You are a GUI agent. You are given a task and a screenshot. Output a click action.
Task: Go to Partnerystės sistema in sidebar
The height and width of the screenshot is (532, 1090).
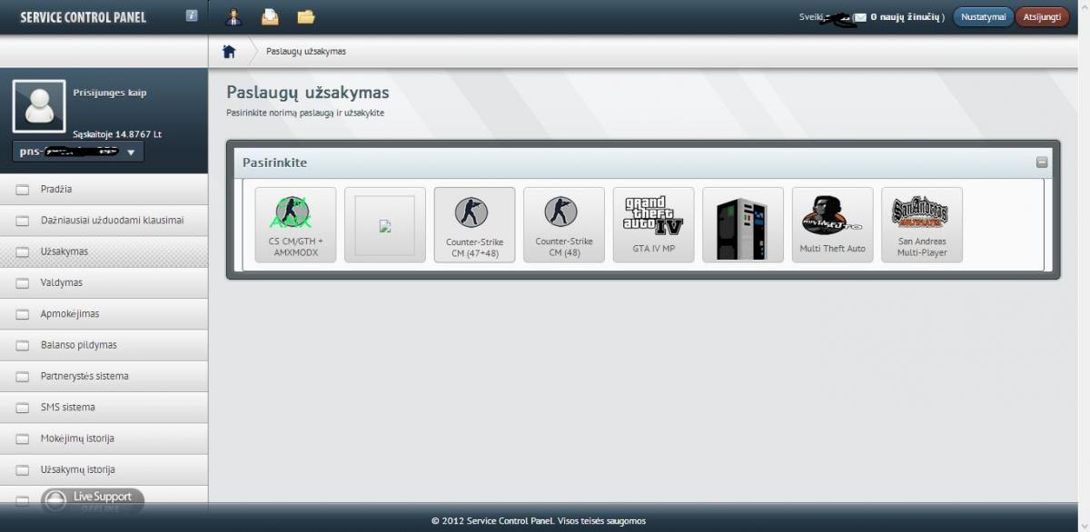[104, 376]
